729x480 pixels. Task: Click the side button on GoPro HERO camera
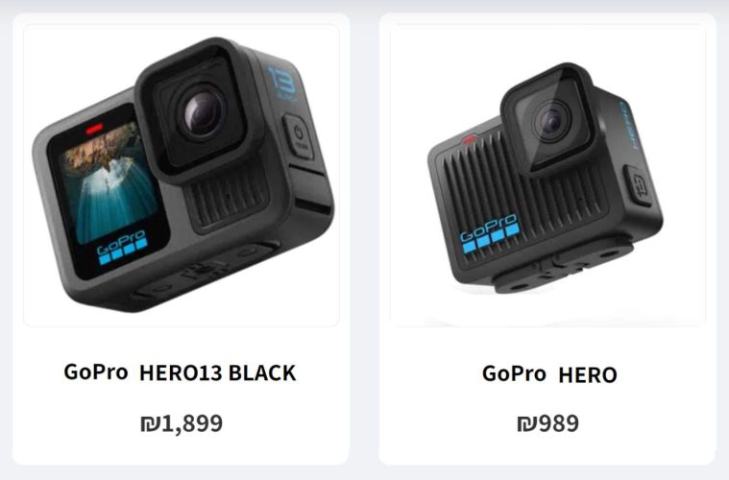click(639, 186)
